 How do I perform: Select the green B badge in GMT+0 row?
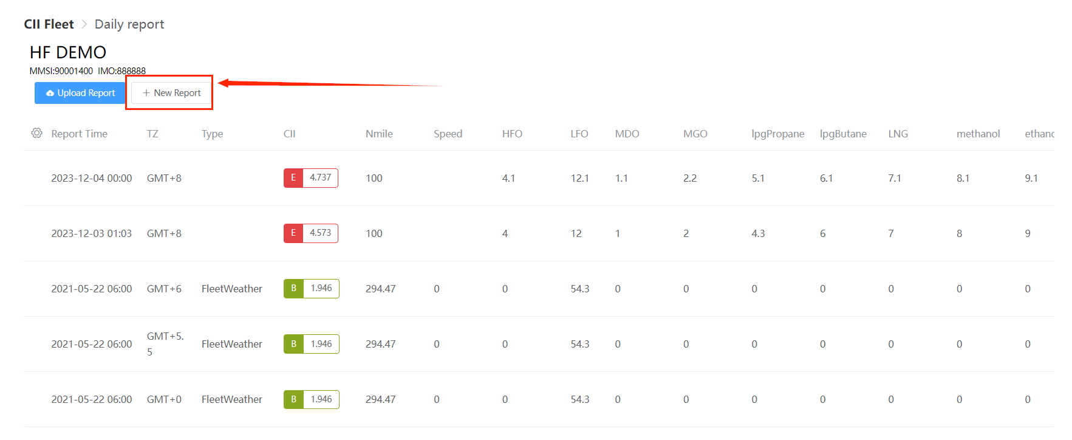[x=312, y=399]
